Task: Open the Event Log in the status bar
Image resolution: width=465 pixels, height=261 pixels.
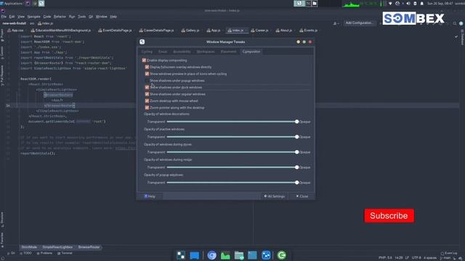Action: (x=449, y=253)
